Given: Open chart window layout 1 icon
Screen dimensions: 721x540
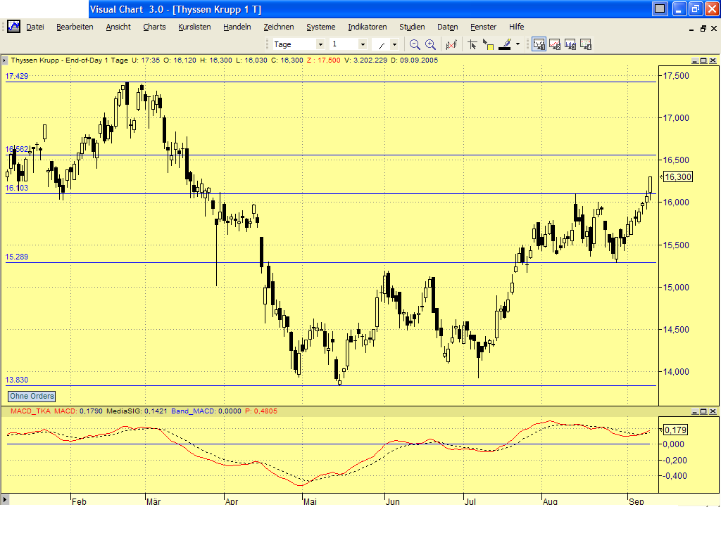Looking at the screenshot, I should [x=539, y=44].
